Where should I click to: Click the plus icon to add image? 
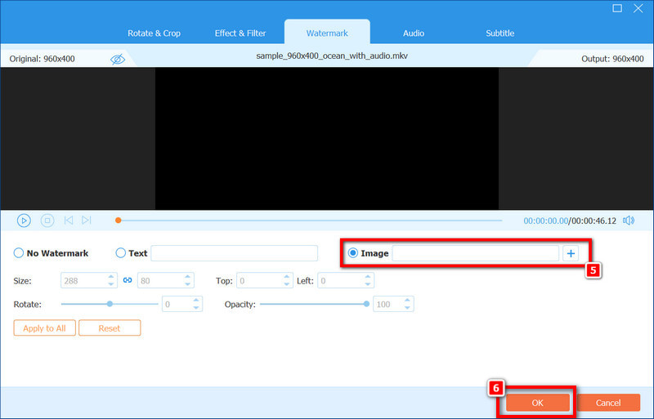(x=571, y=253)
